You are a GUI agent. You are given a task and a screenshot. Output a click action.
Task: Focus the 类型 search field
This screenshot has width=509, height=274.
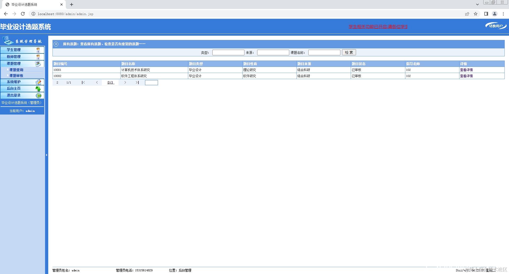click(x=228, y=53)
